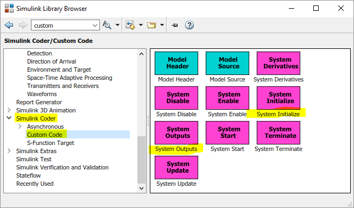
Task: Click the open folder icon
Action: click(x=151, y=25)
